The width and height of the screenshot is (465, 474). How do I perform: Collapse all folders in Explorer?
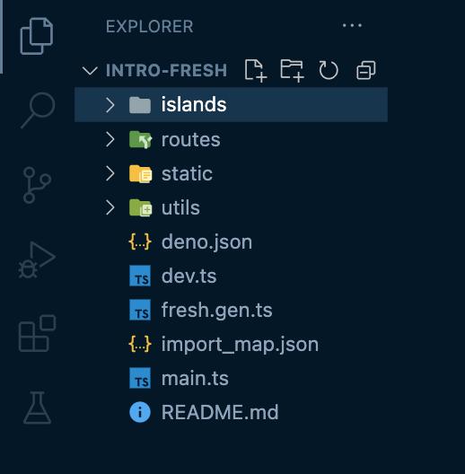(366, 70)
